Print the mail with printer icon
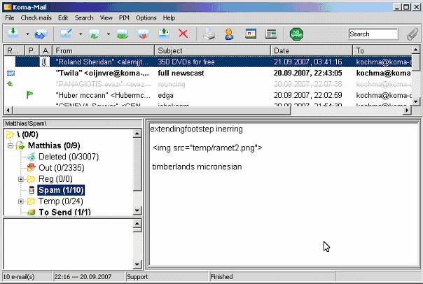Viewport: 423px width, 284px height. pyautogui.click(x=209, y=34)
